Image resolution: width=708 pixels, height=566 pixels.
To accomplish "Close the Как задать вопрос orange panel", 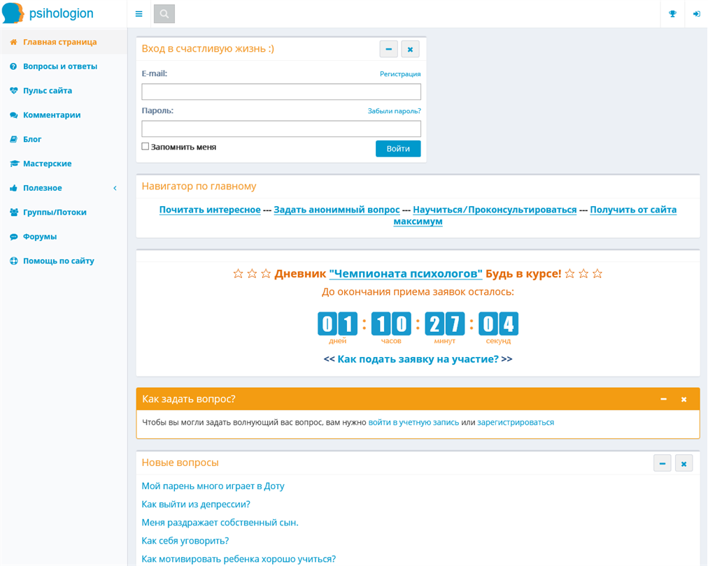I will 684,399.
